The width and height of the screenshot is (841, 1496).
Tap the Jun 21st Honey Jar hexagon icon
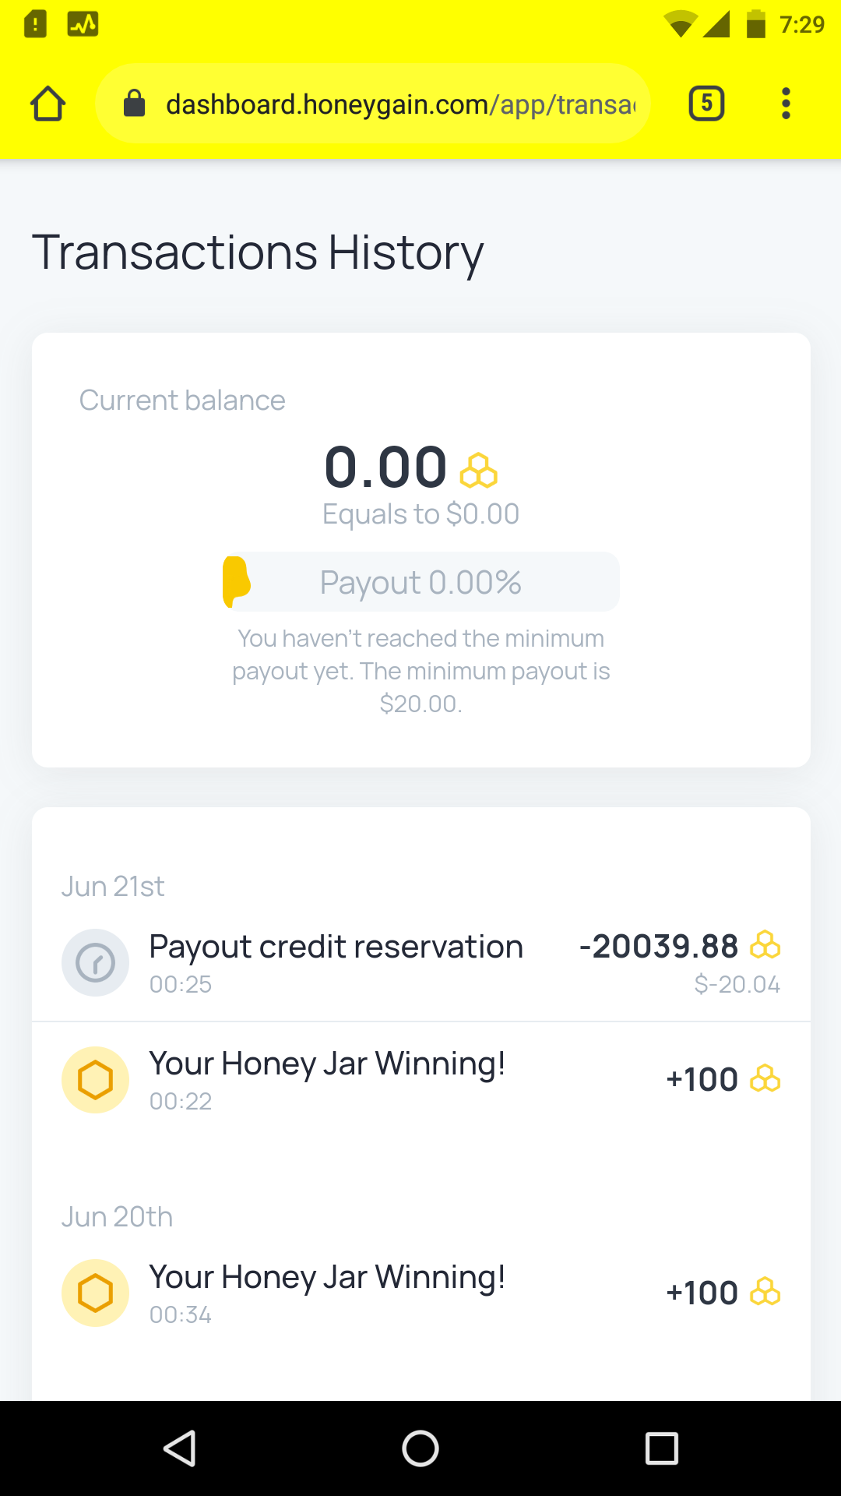(x=95, y=1080)
